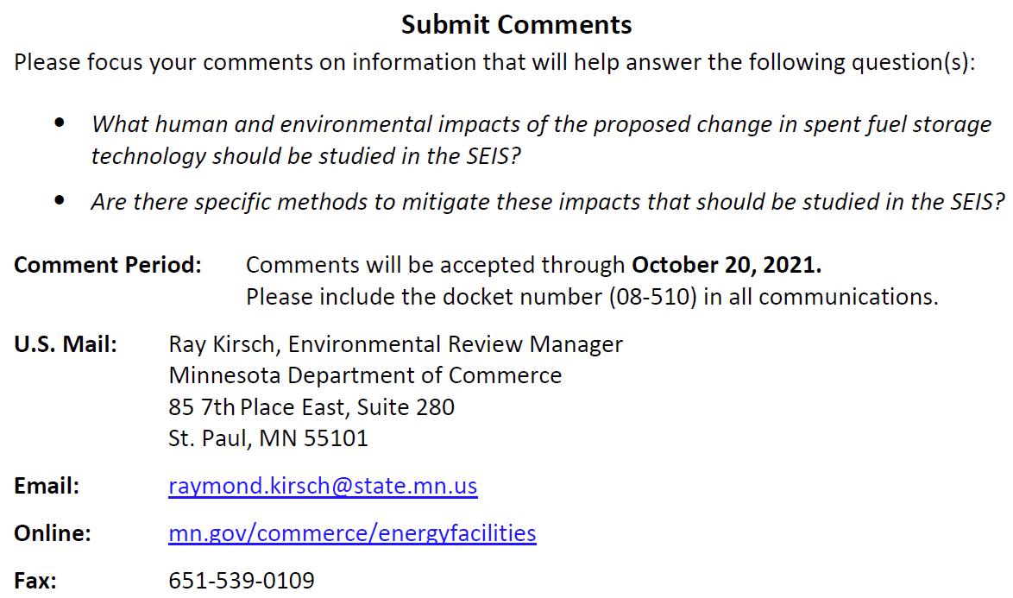Click the 'What human and environmental impacts' question
This screenshot has width=1013, height=598.
[541, 139]
